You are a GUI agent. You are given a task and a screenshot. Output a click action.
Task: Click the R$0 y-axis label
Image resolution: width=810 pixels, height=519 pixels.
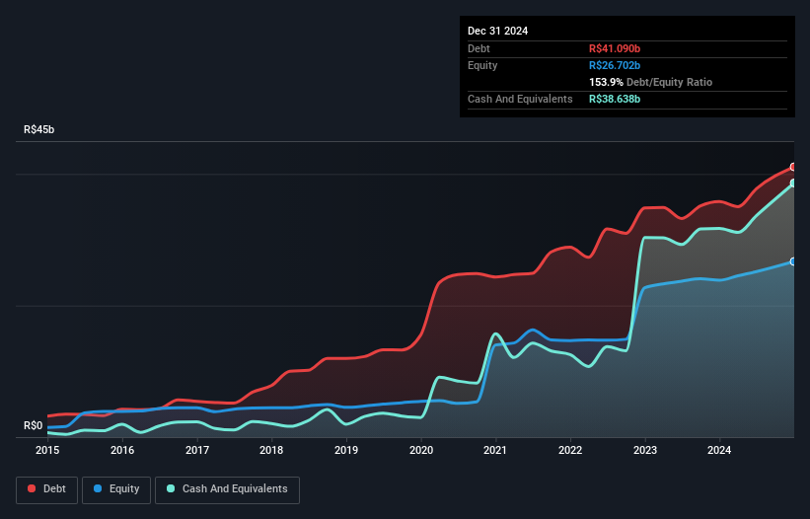click(x=34, y=425)
